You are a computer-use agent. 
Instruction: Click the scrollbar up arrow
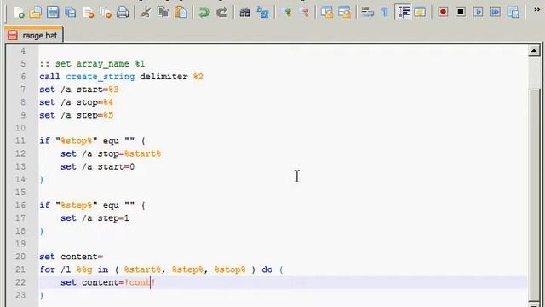[534, 51]
